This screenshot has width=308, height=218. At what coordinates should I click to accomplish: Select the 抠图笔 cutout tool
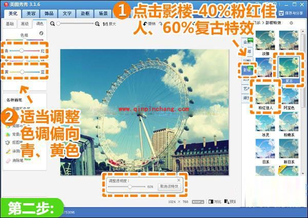[x=14, y=143]
